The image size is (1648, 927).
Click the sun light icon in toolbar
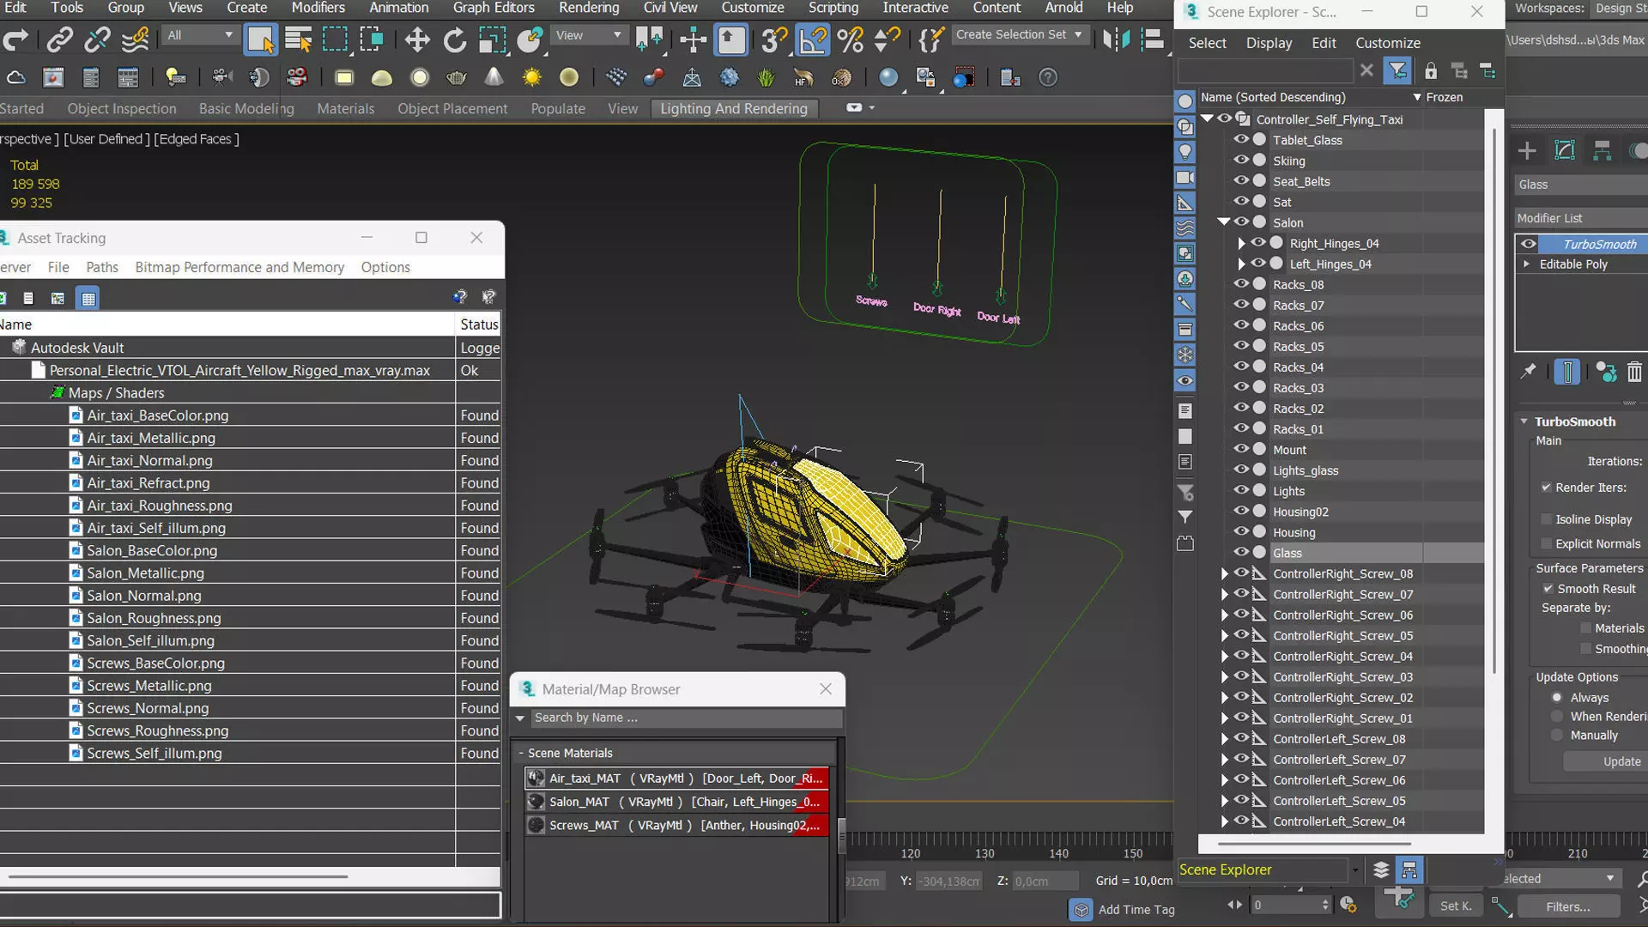click(x=532, y=77)
